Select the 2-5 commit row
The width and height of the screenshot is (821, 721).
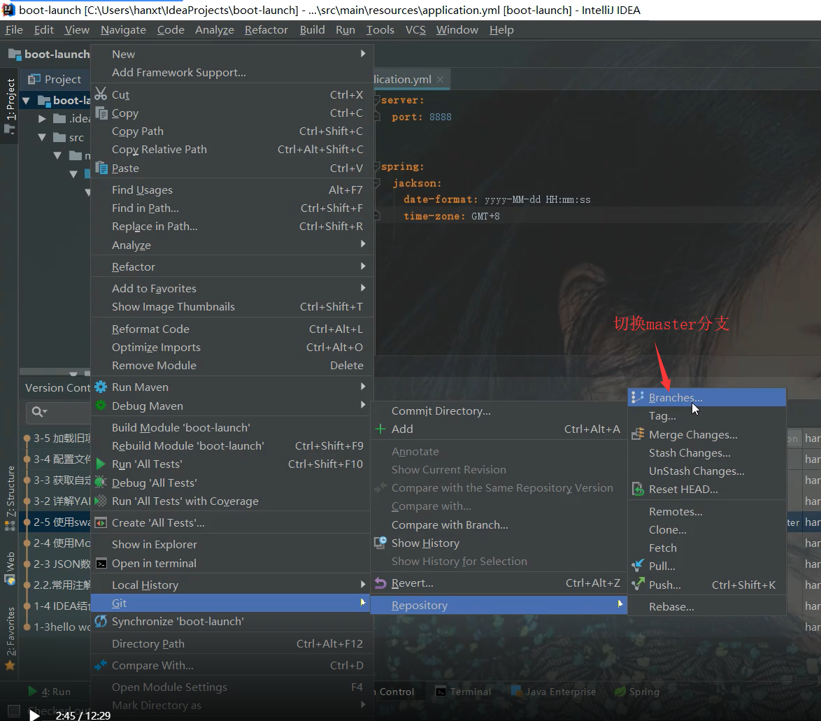[x=56, y=522]
